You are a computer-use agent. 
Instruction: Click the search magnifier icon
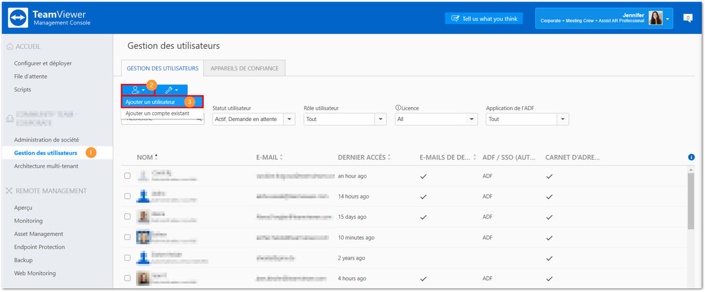point(199,119)
